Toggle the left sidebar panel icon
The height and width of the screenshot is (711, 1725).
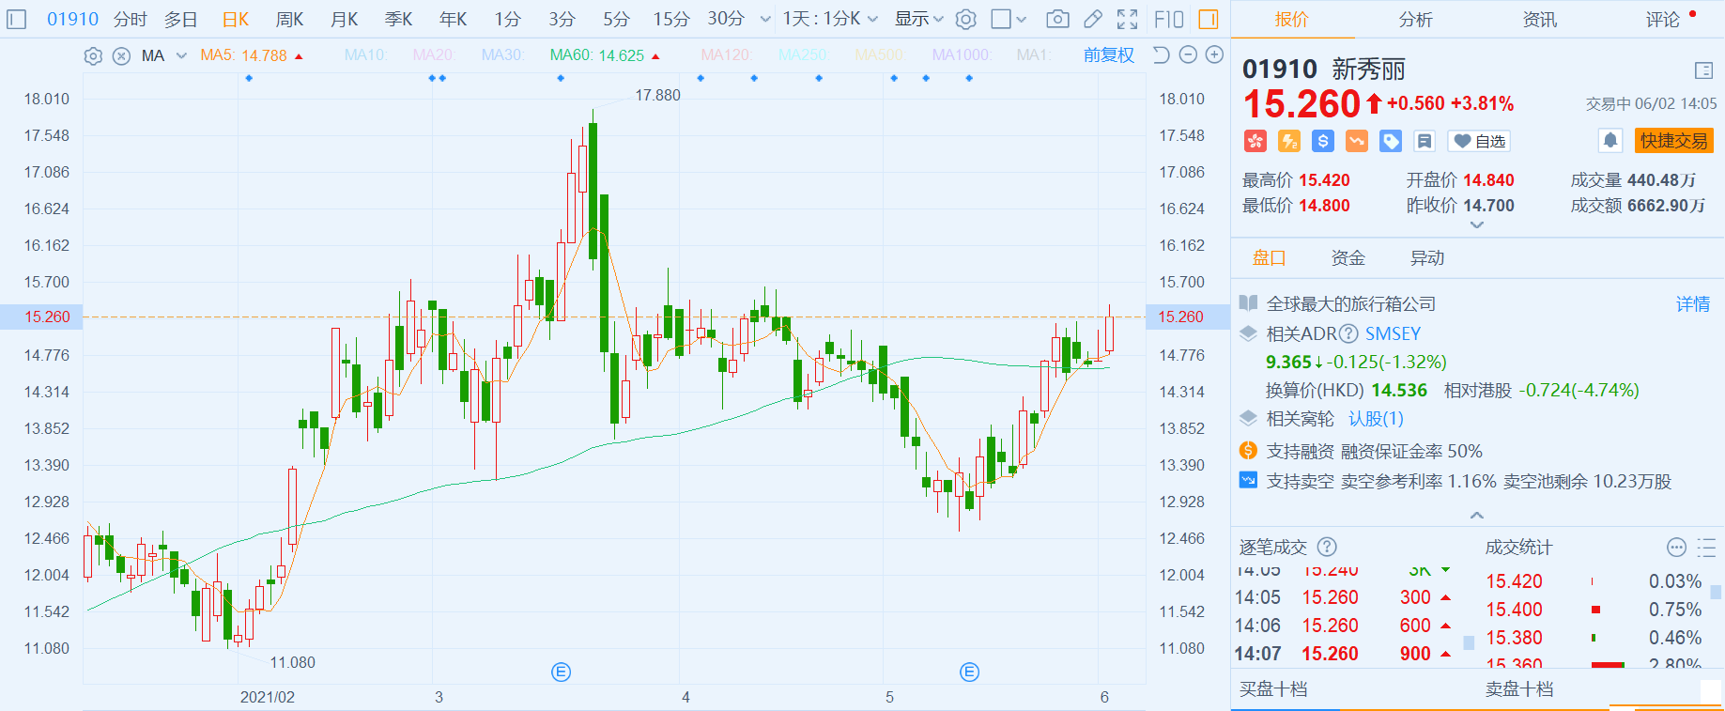[x=17, y=19]
